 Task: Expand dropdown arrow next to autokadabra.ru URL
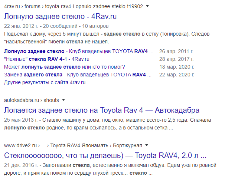coord(63,100)
